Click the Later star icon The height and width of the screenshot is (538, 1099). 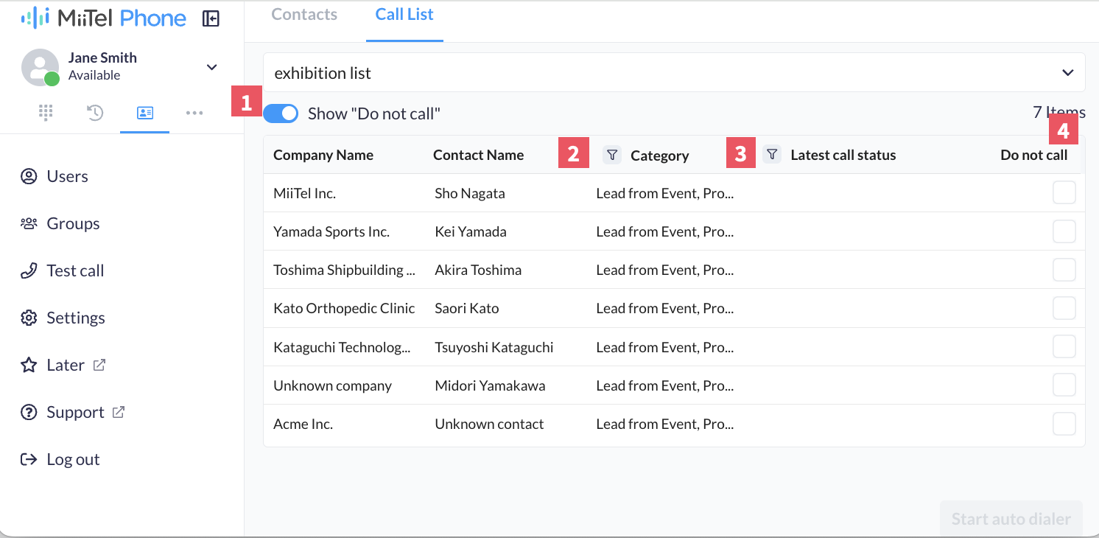coord(29,365)
